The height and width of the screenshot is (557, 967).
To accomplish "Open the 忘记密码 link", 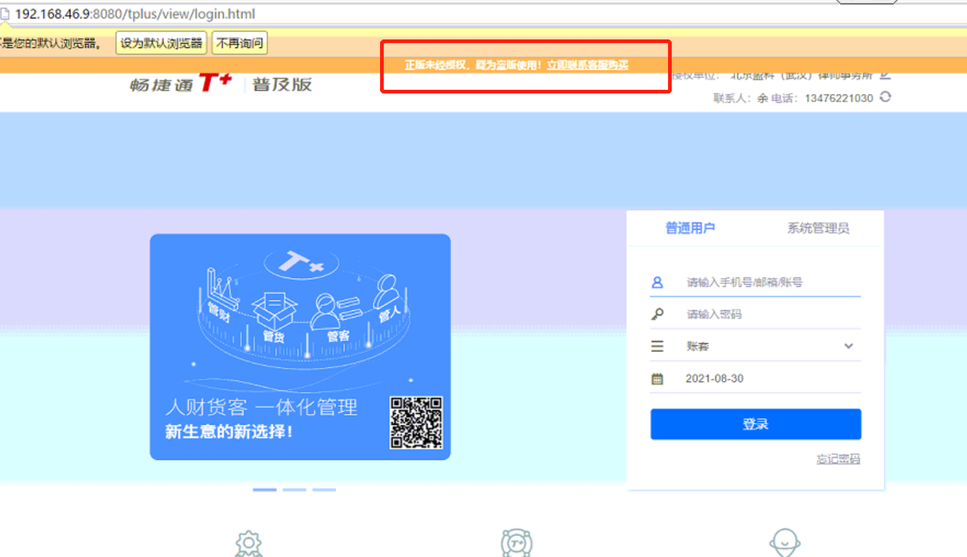I will (838, 459).
